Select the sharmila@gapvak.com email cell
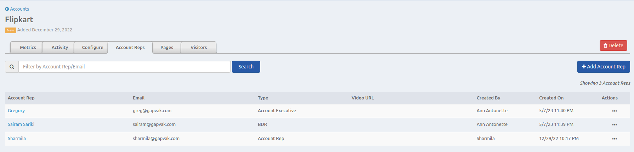Viewport: 634px width, 152px height. click(156, 139)
